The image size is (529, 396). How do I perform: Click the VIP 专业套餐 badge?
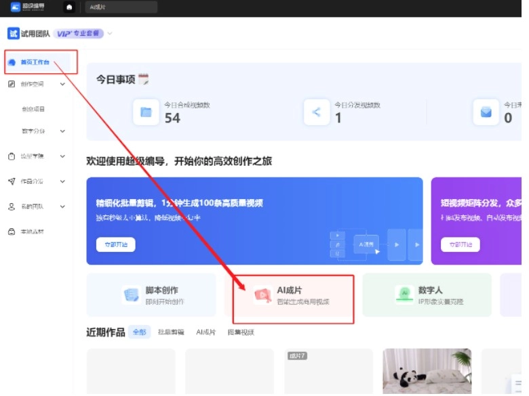pyautogui.click(x=79, y=34)
